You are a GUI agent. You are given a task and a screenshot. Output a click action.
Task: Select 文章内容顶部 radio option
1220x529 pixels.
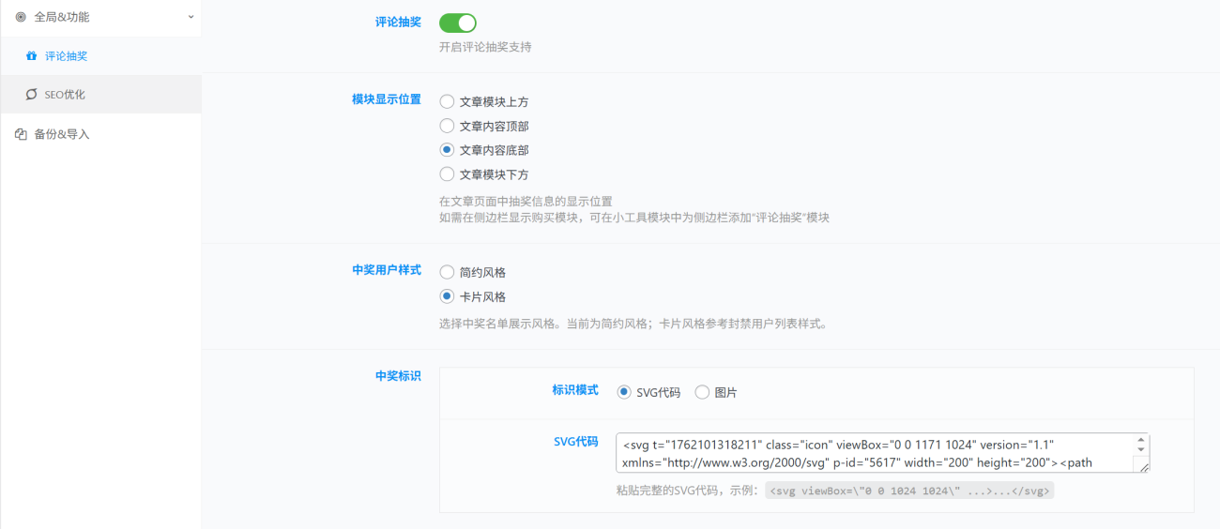[448, 126]
